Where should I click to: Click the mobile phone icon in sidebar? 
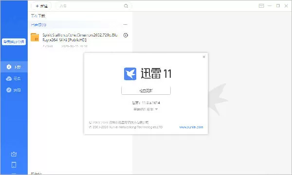point(14,165)
